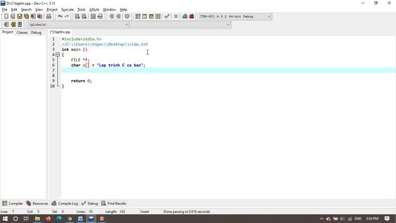Screen dimensions: 396x223
Task: Click the red Delete Profiling Information icon
Action: tap(192, 17)
